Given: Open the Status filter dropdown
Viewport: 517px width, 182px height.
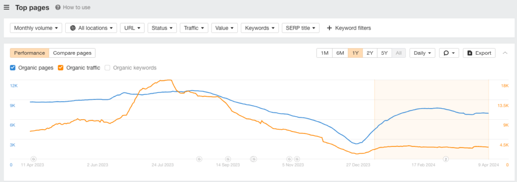Looking at the screenshot, I should point(162,28).
